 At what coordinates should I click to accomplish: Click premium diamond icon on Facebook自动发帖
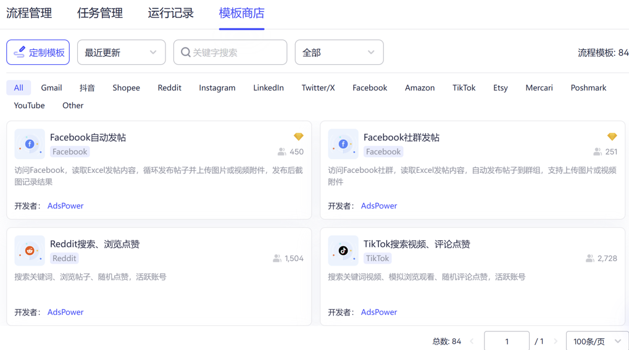(x=299, y=136)
